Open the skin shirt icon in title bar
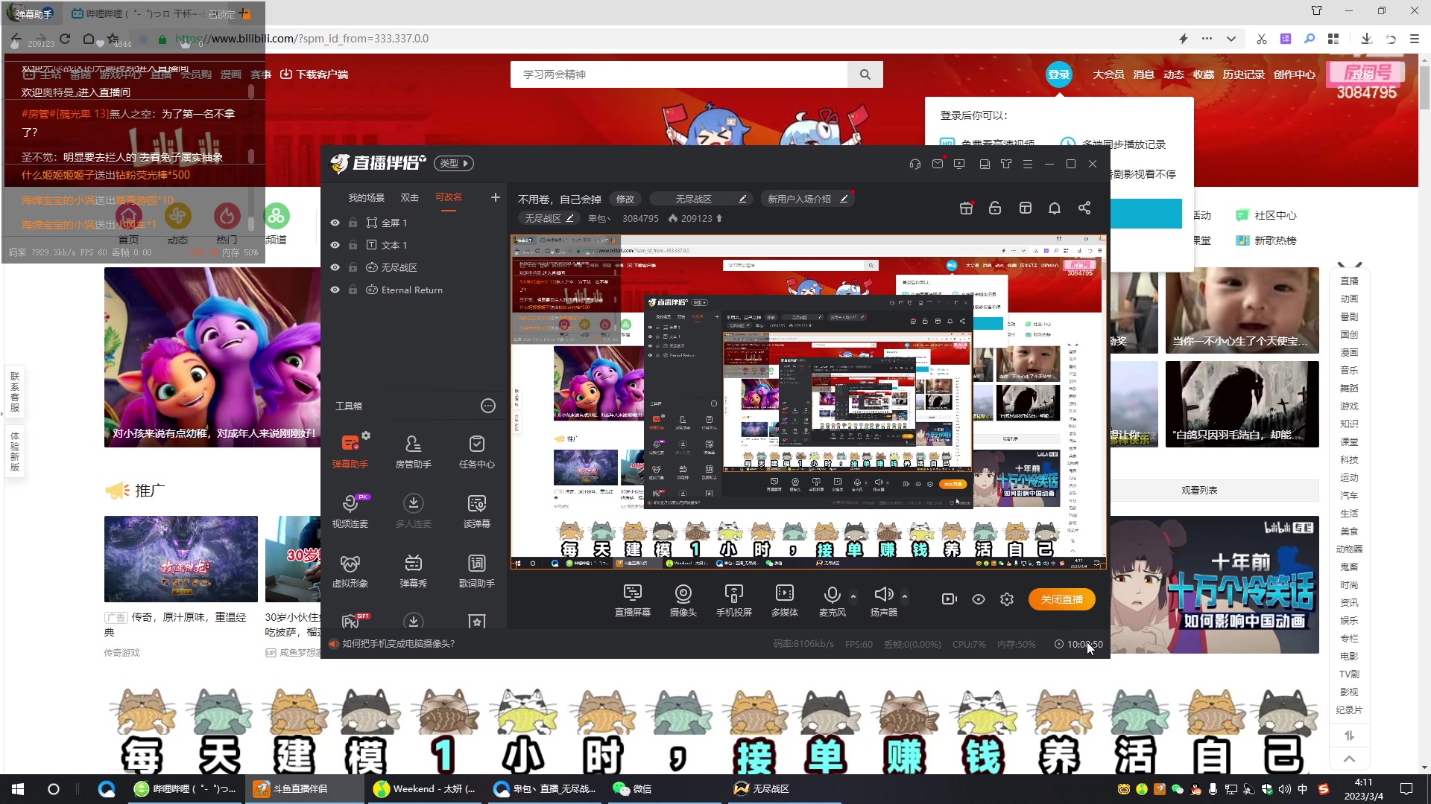Screen dimensions: 1431x804 tap(1006, 164)
